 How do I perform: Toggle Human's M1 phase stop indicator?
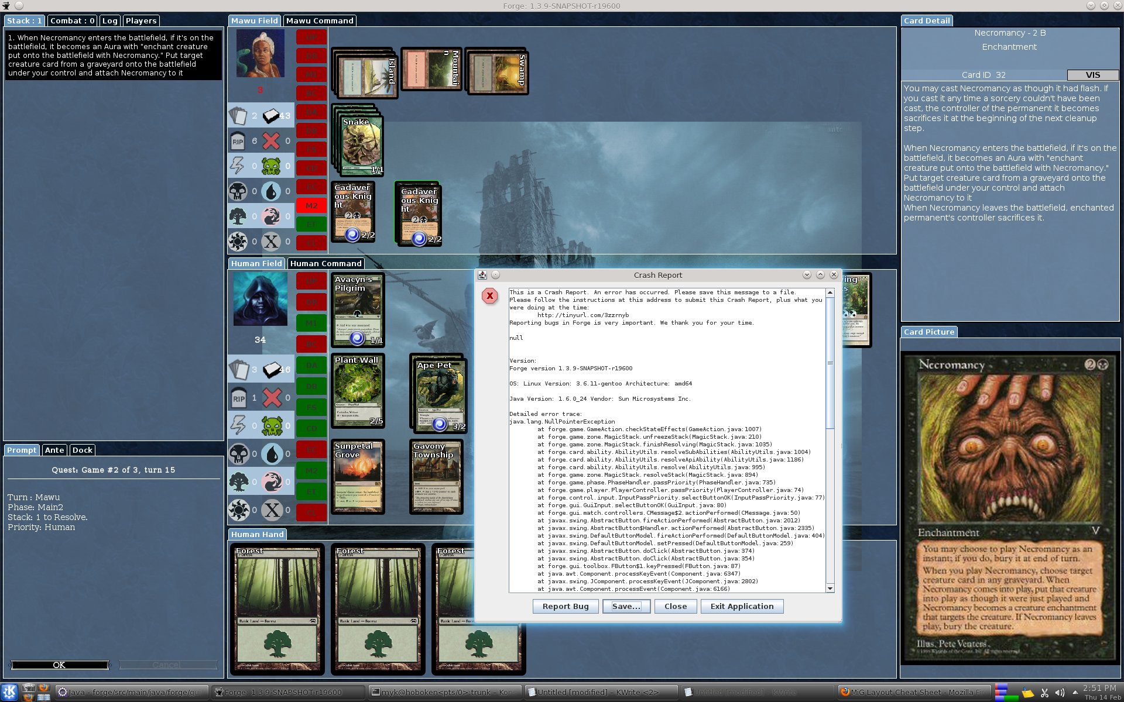[x=311, y=323]
